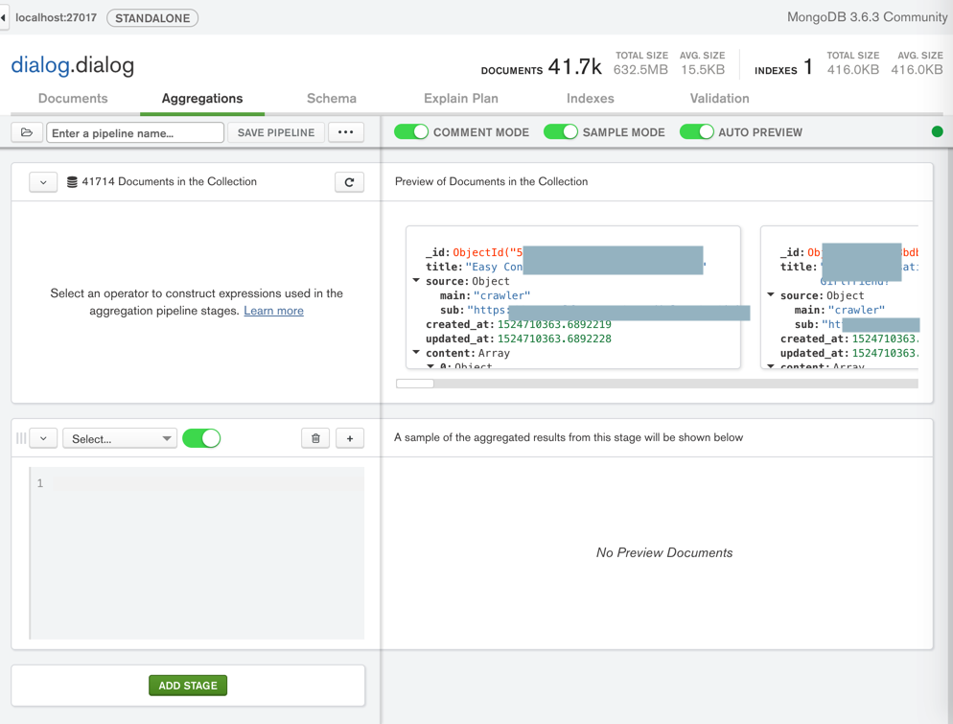
Task: Open the pipeline more options ellipsis menu
Action: pos(345,132)
